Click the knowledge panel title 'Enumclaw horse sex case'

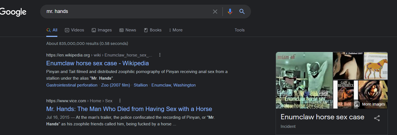[x=322, y=117]
